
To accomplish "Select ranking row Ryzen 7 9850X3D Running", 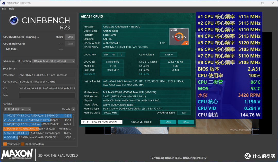I will coord(38,129).
